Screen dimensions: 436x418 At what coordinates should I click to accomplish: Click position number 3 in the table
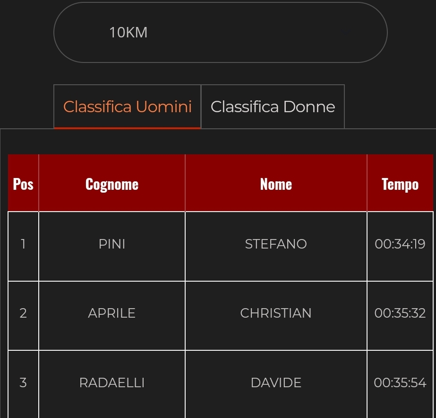tap(23, 382)
